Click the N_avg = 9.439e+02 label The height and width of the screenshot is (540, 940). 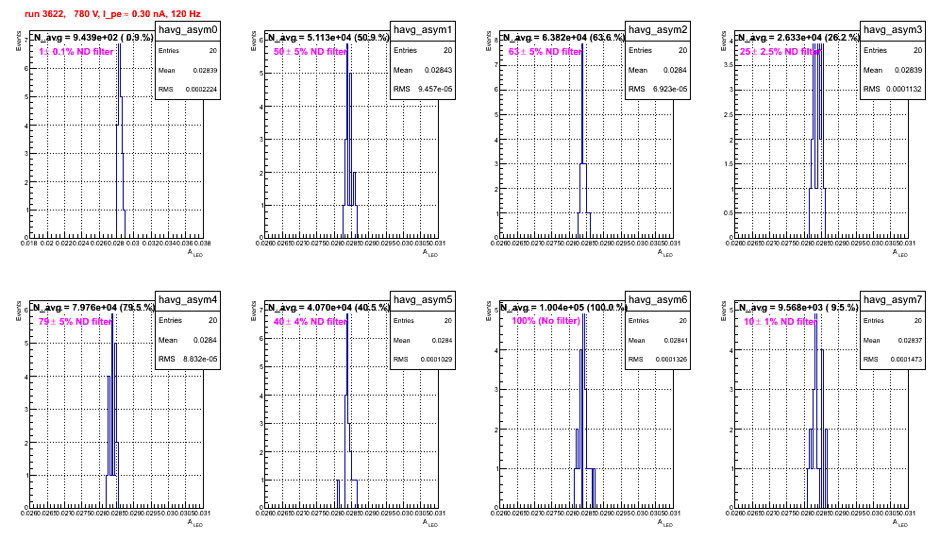[92, 37]
